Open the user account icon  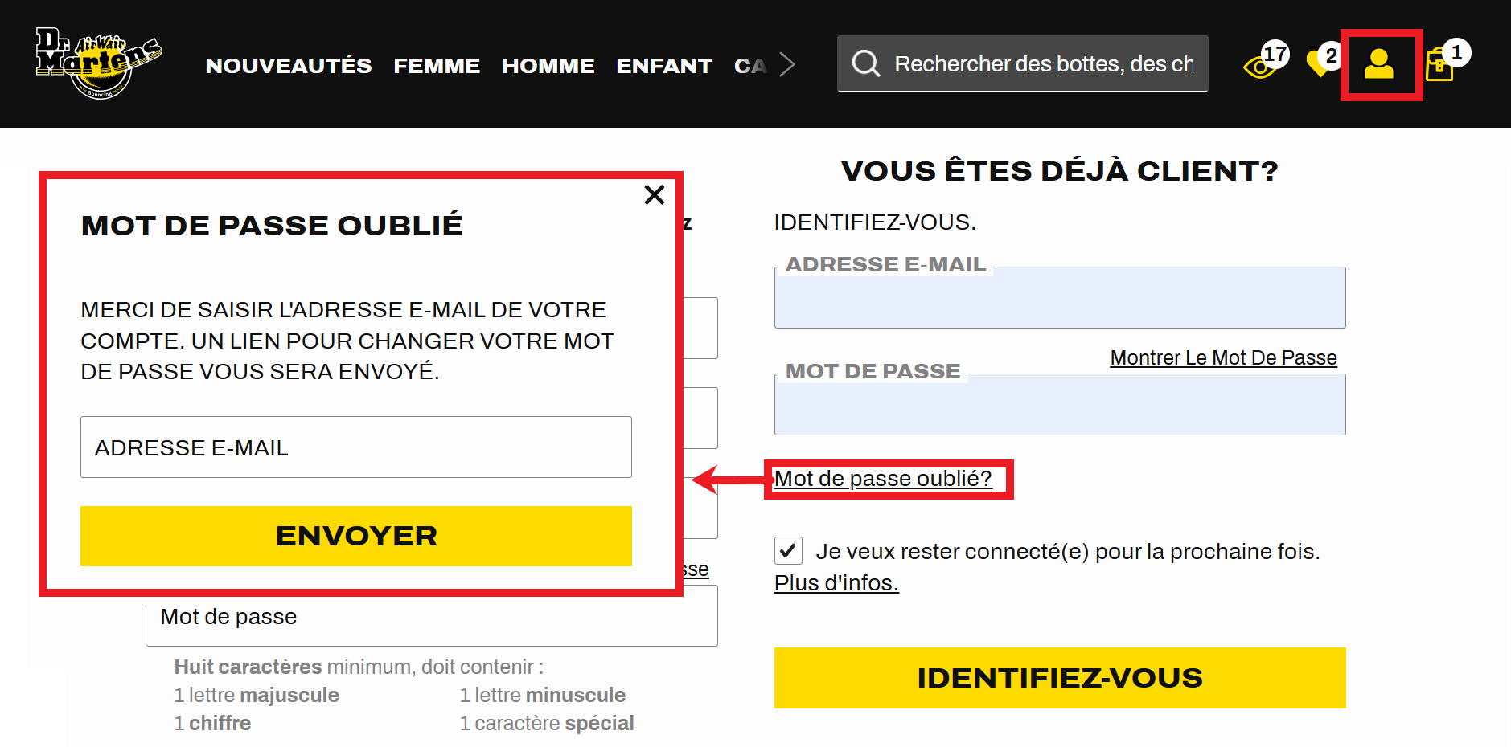[x=1379, y=64]
